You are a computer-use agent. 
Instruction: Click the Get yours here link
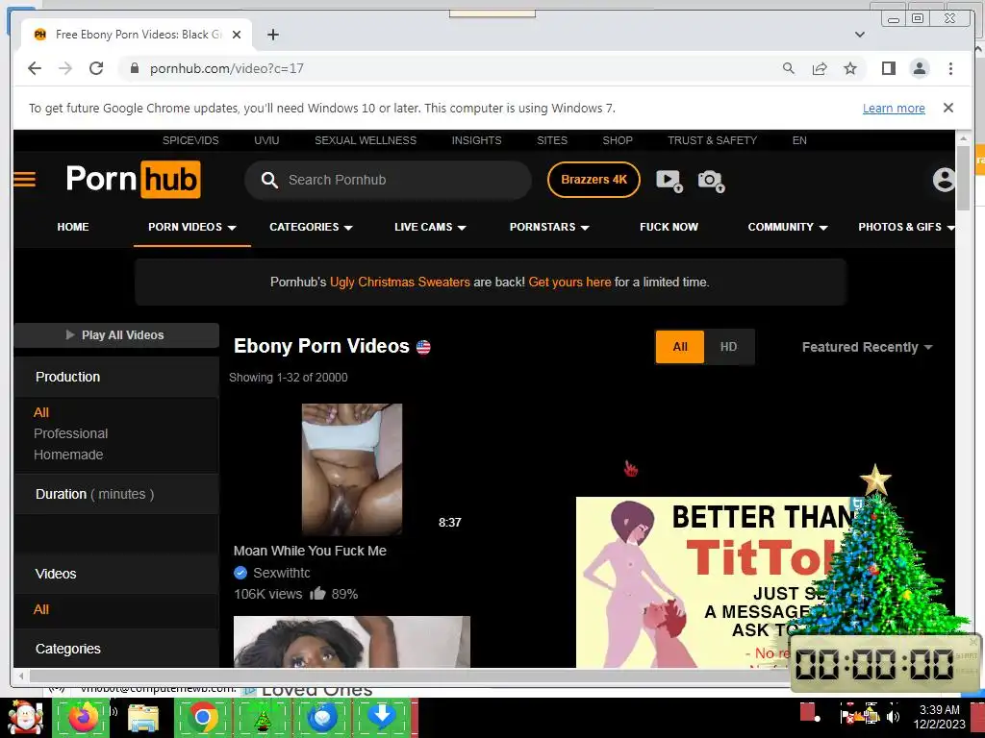pyautogui.click(x=569, y=283)
